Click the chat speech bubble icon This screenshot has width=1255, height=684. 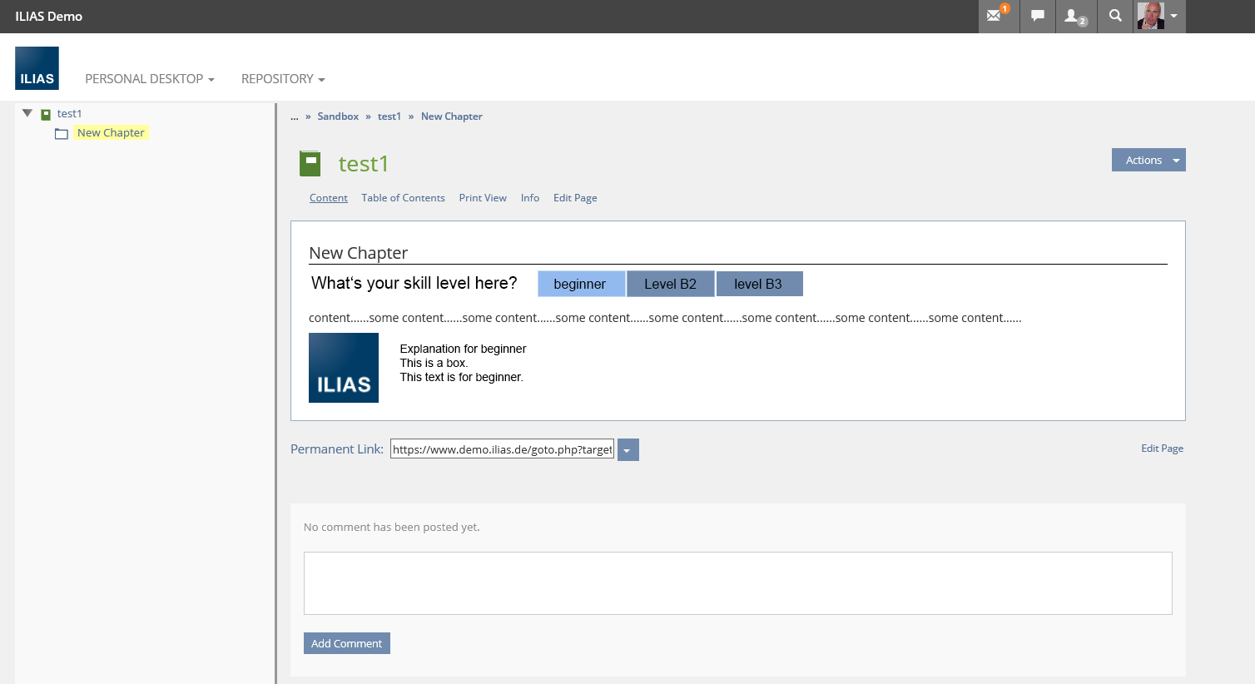1037,16
